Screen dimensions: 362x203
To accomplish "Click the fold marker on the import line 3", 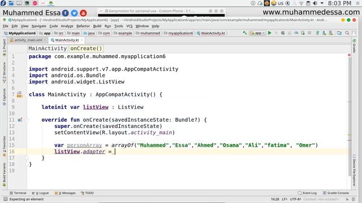I will tap(27, 69).
